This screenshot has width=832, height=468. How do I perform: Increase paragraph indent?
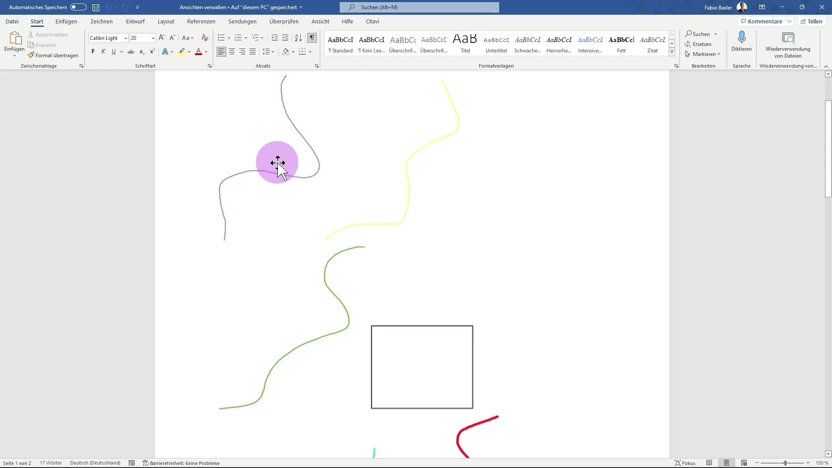point(285,38)
